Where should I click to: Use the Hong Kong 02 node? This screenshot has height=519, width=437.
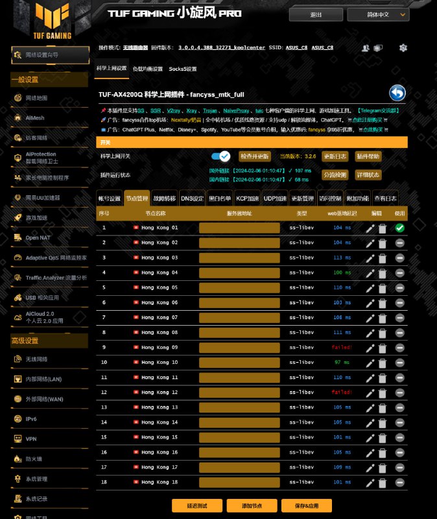coord(399,243)
